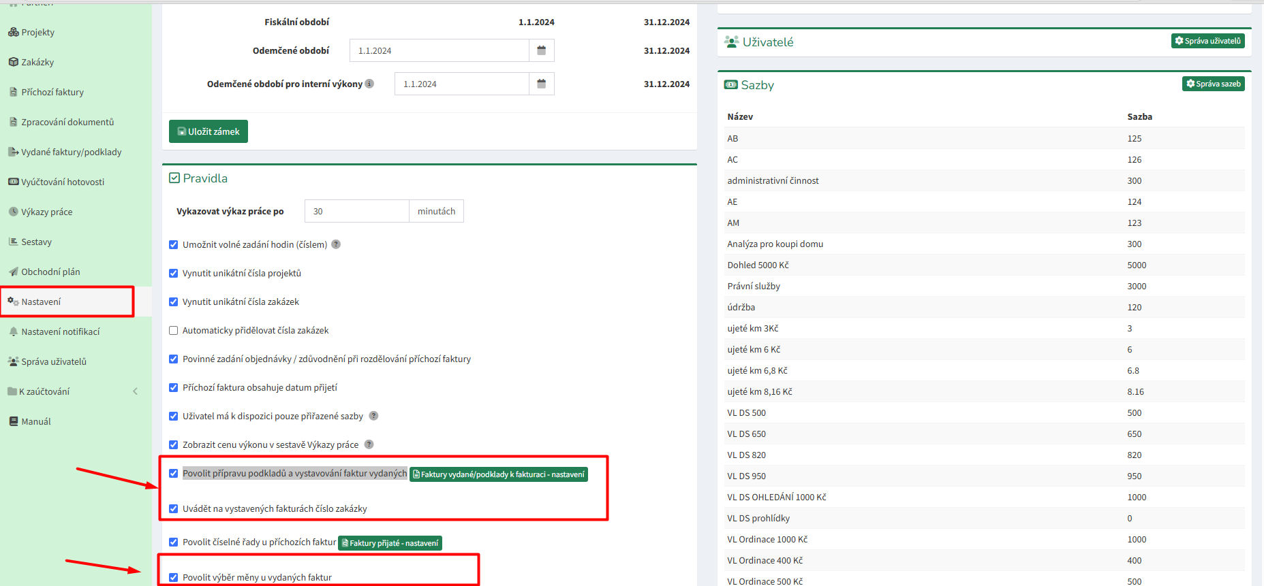Toggle Povolit číselné řady u příchozích faktur
Viewport: 1264px width, 586px height.
[173, 542]
